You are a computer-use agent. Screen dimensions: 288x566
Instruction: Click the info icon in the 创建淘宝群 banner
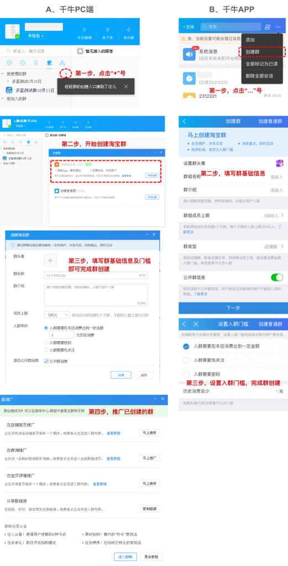[13, 245]
